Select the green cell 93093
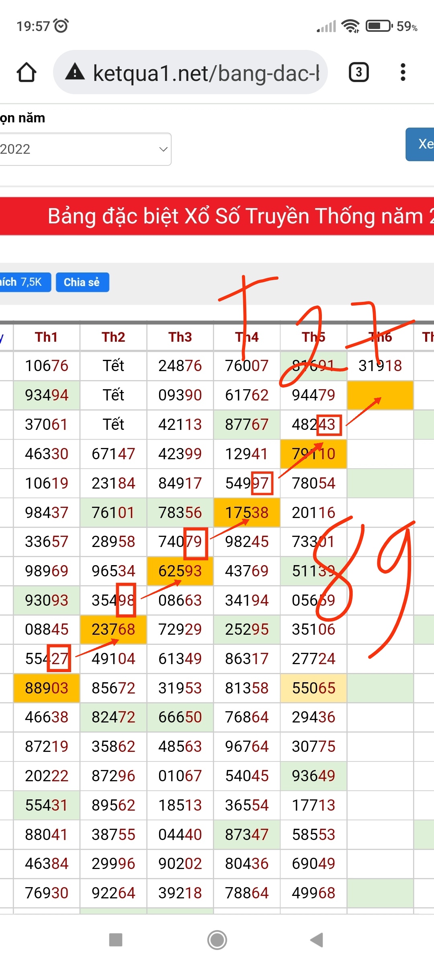The height and width of the screenshot is (966, 434). 47,601
